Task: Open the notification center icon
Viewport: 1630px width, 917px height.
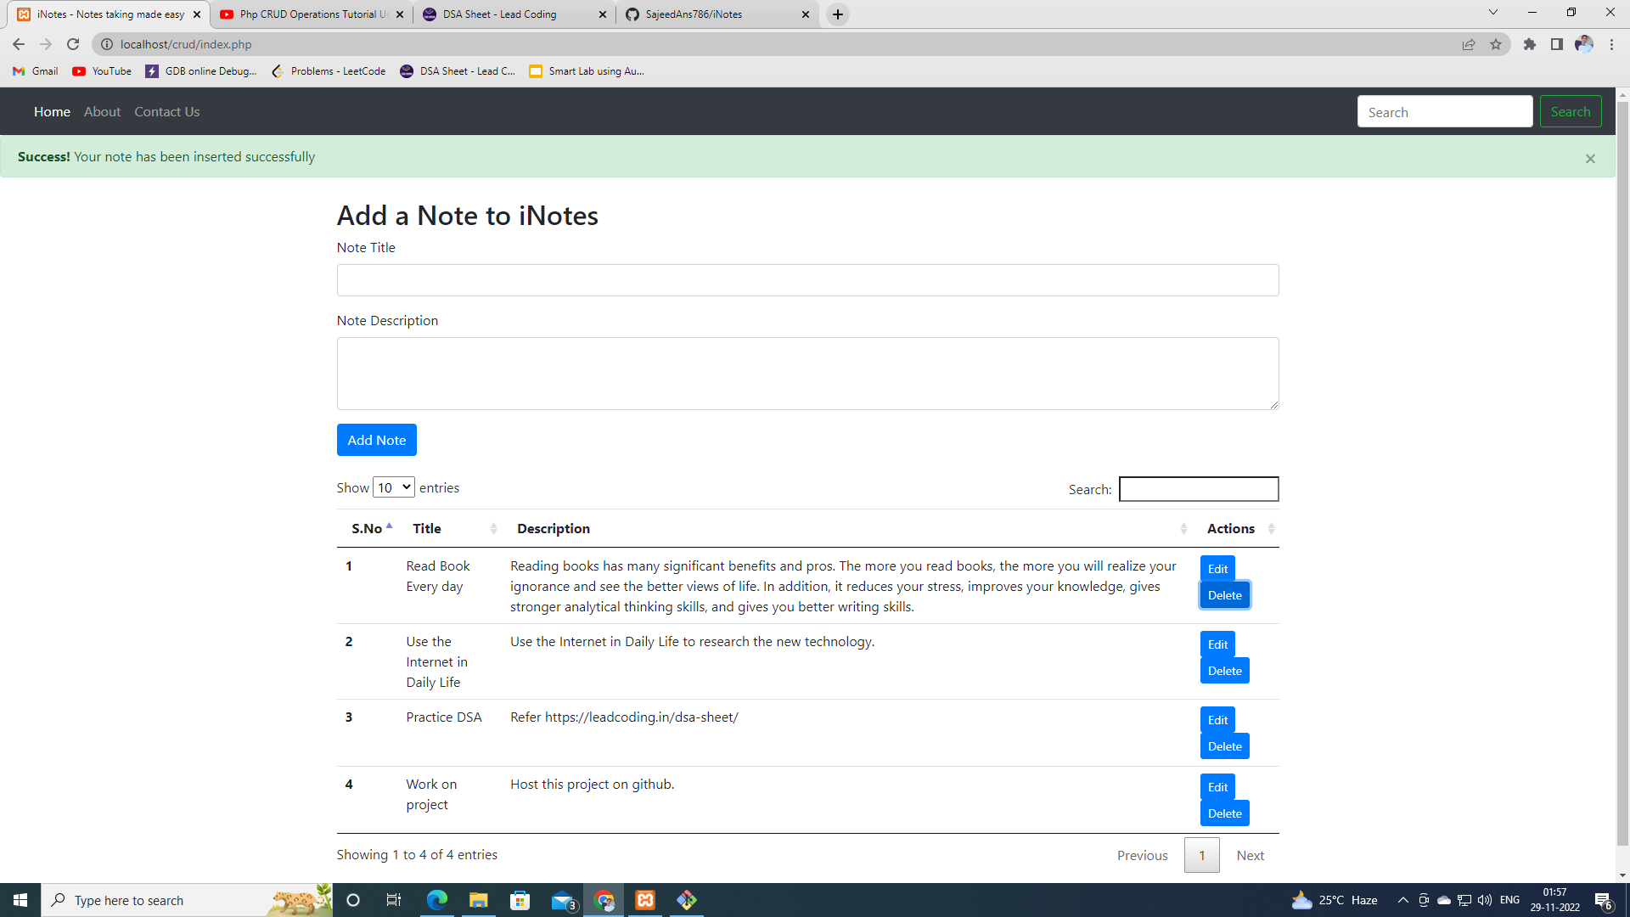Action: click(1603, 900)
